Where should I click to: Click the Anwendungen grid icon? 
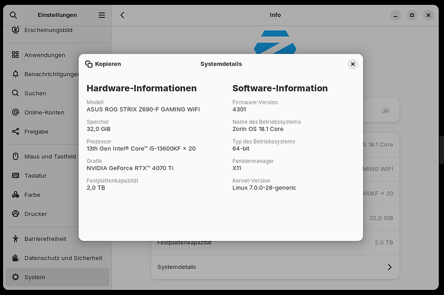[x=15, y=55]
